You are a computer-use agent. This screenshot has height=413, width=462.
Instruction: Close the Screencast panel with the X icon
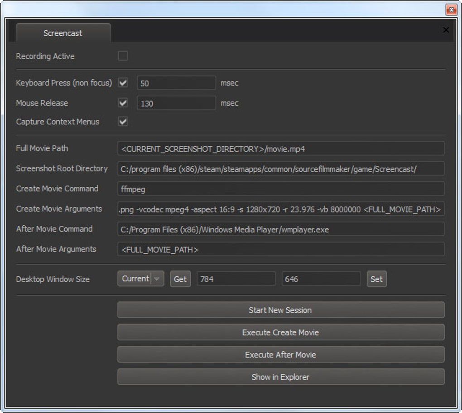(x=446, y=30)
